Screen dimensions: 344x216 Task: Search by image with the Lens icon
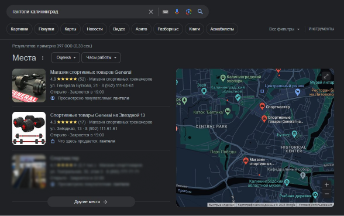pos(188,12)
